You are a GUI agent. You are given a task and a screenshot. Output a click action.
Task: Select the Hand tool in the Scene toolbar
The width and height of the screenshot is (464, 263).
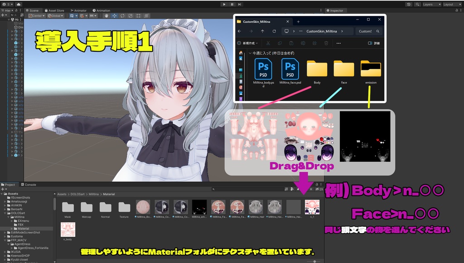point(106,15)
